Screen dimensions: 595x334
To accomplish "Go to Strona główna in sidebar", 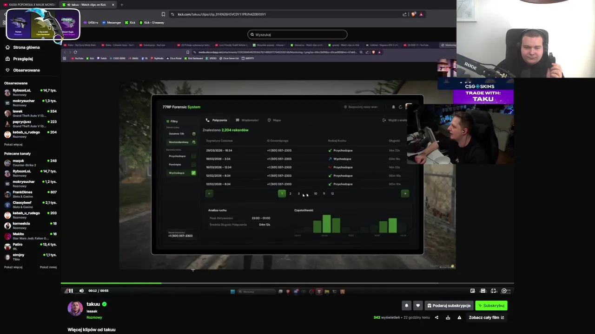I will point(22,47).
